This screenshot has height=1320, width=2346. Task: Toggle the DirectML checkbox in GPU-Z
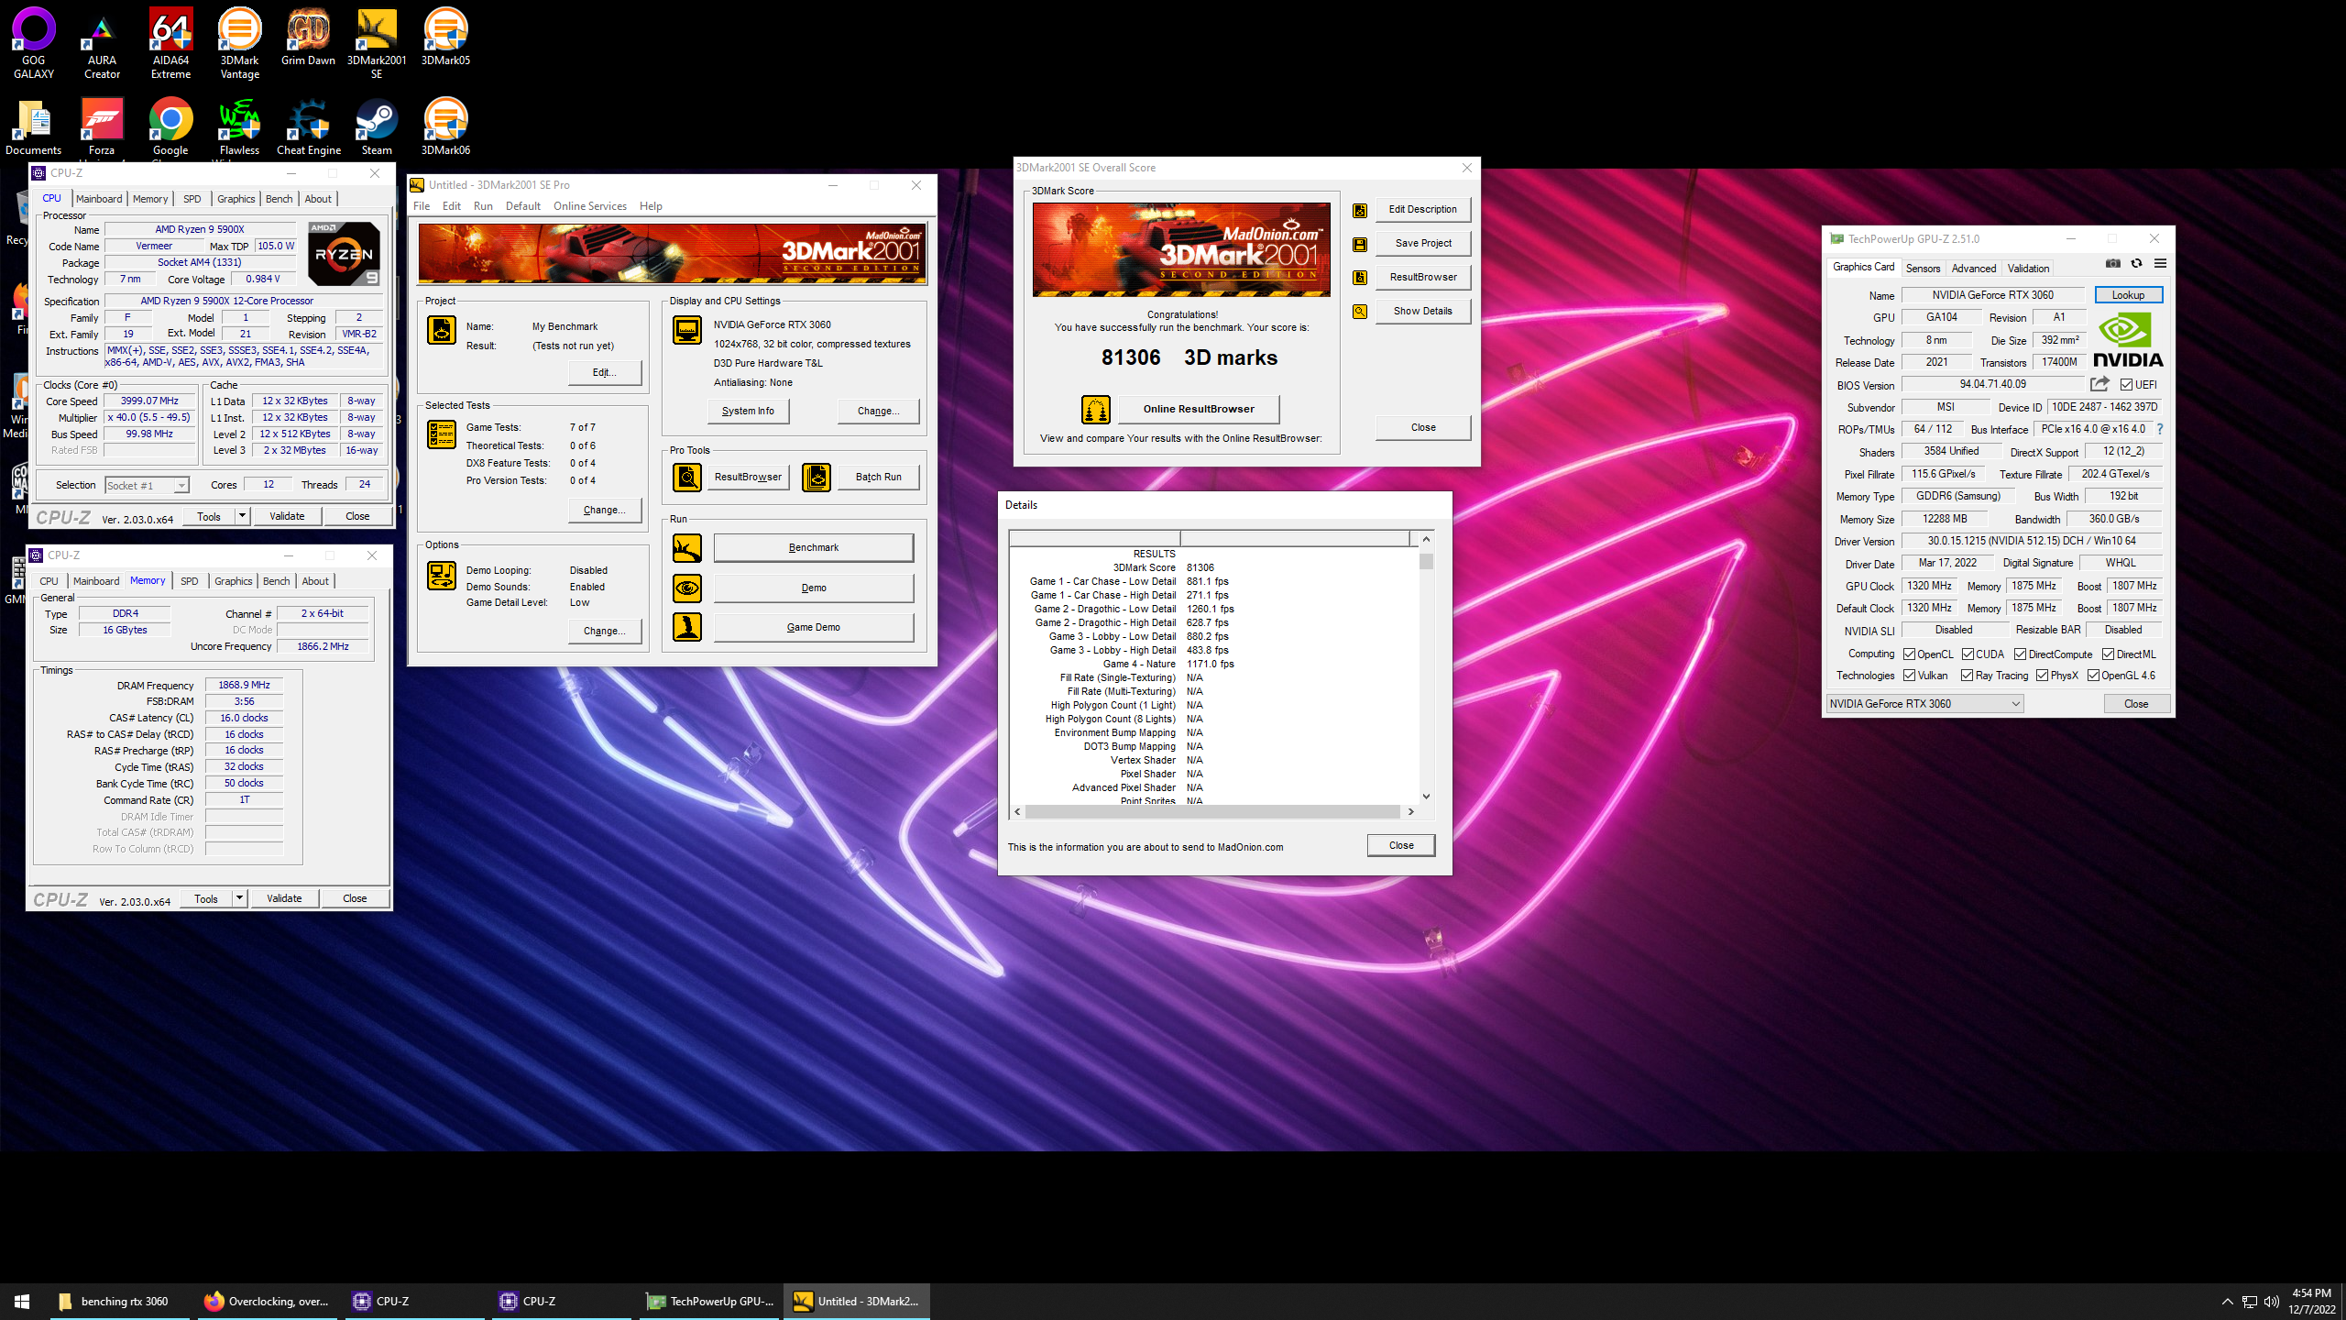(2109, 654)
